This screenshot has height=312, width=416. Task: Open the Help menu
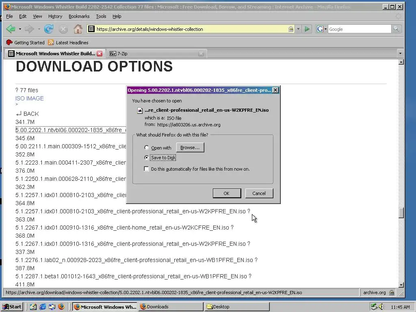[117, 16]
